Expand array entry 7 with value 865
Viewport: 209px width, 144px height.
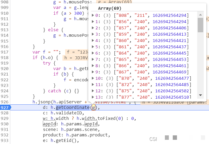click(93, 60)
